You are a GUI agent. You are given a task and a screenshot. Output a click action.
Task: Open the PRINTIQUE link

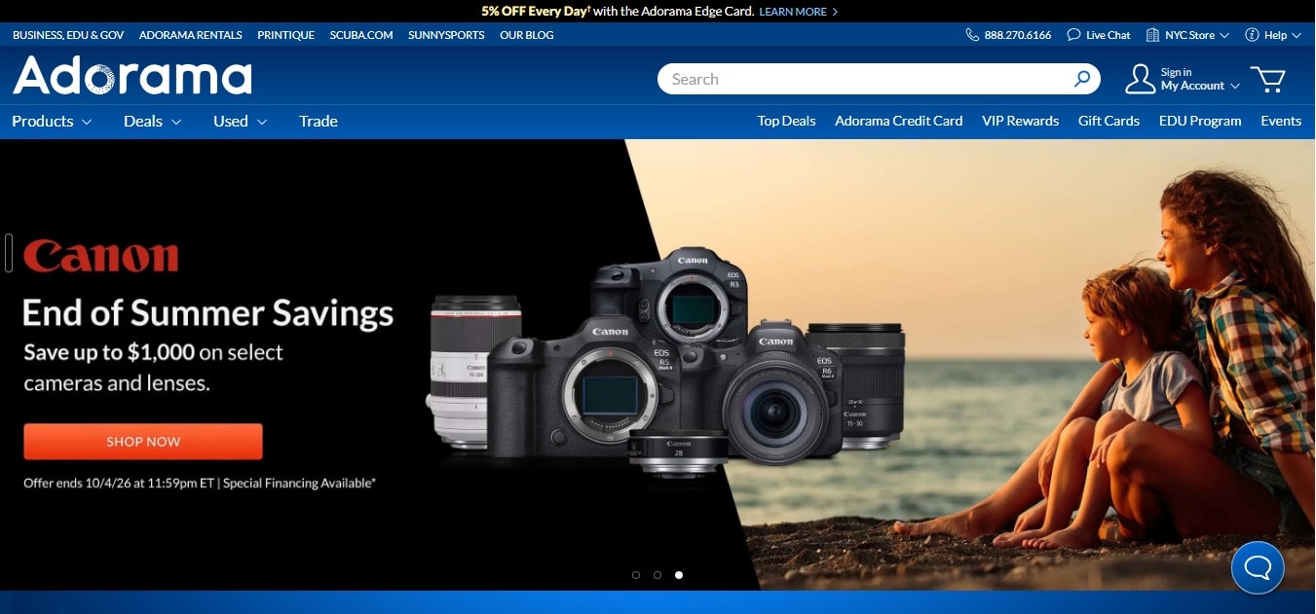tap(285, 35)
